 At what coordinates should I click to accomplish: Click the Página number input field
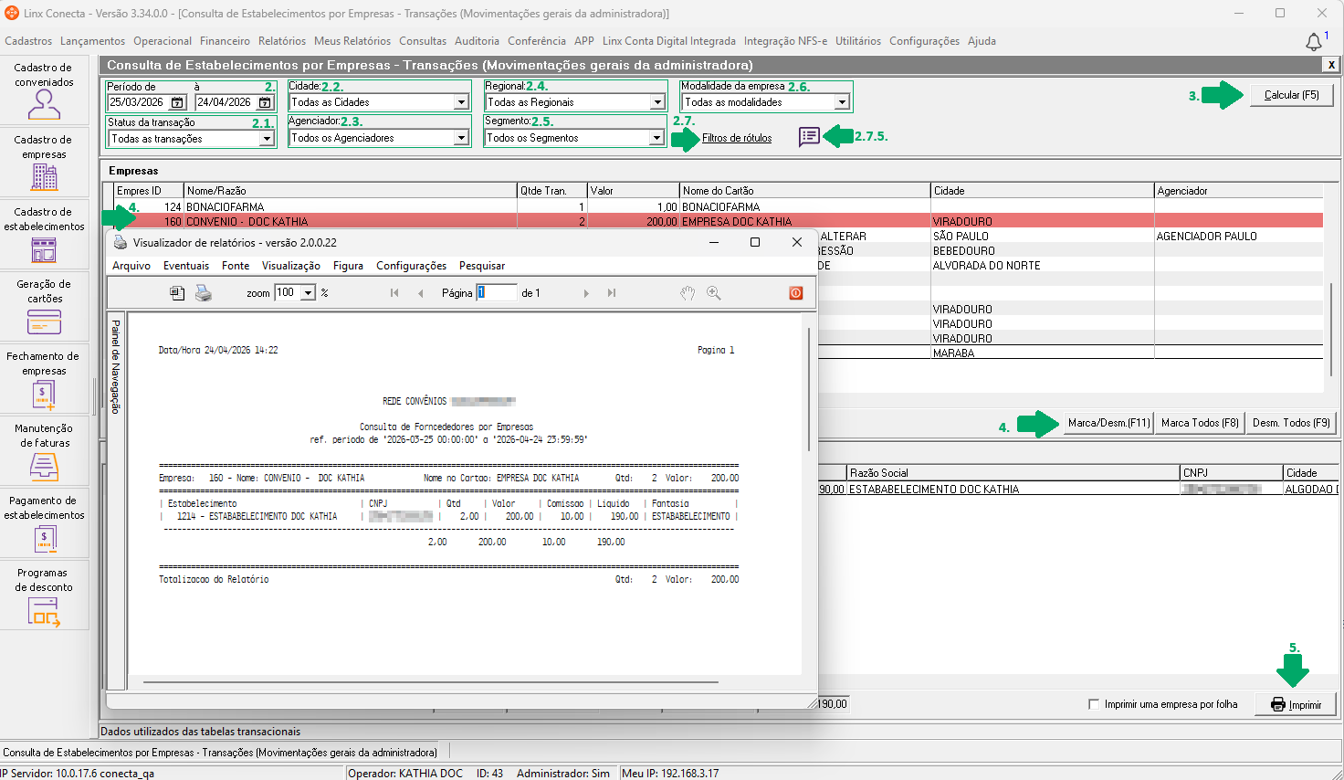(x=496, y=293)
